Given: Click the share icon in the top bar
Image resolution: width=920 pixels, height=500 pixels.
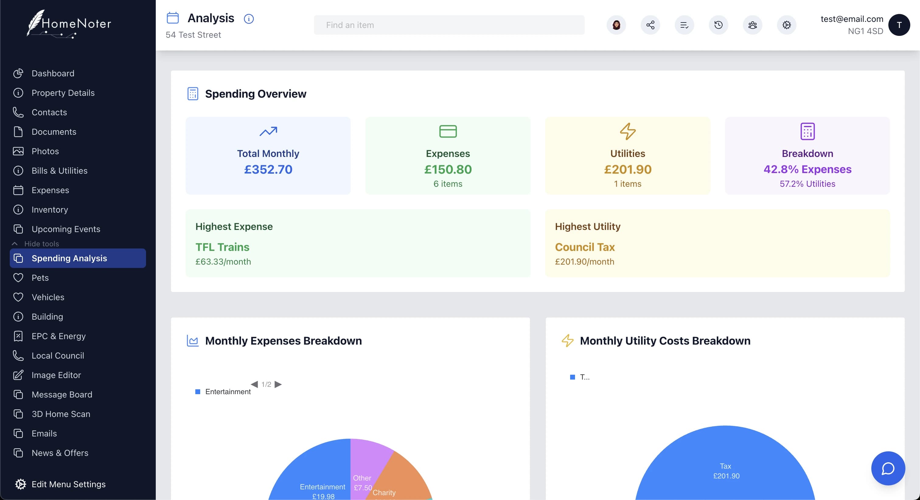Looking at the screenshot, I should click(x=651, y=25).
